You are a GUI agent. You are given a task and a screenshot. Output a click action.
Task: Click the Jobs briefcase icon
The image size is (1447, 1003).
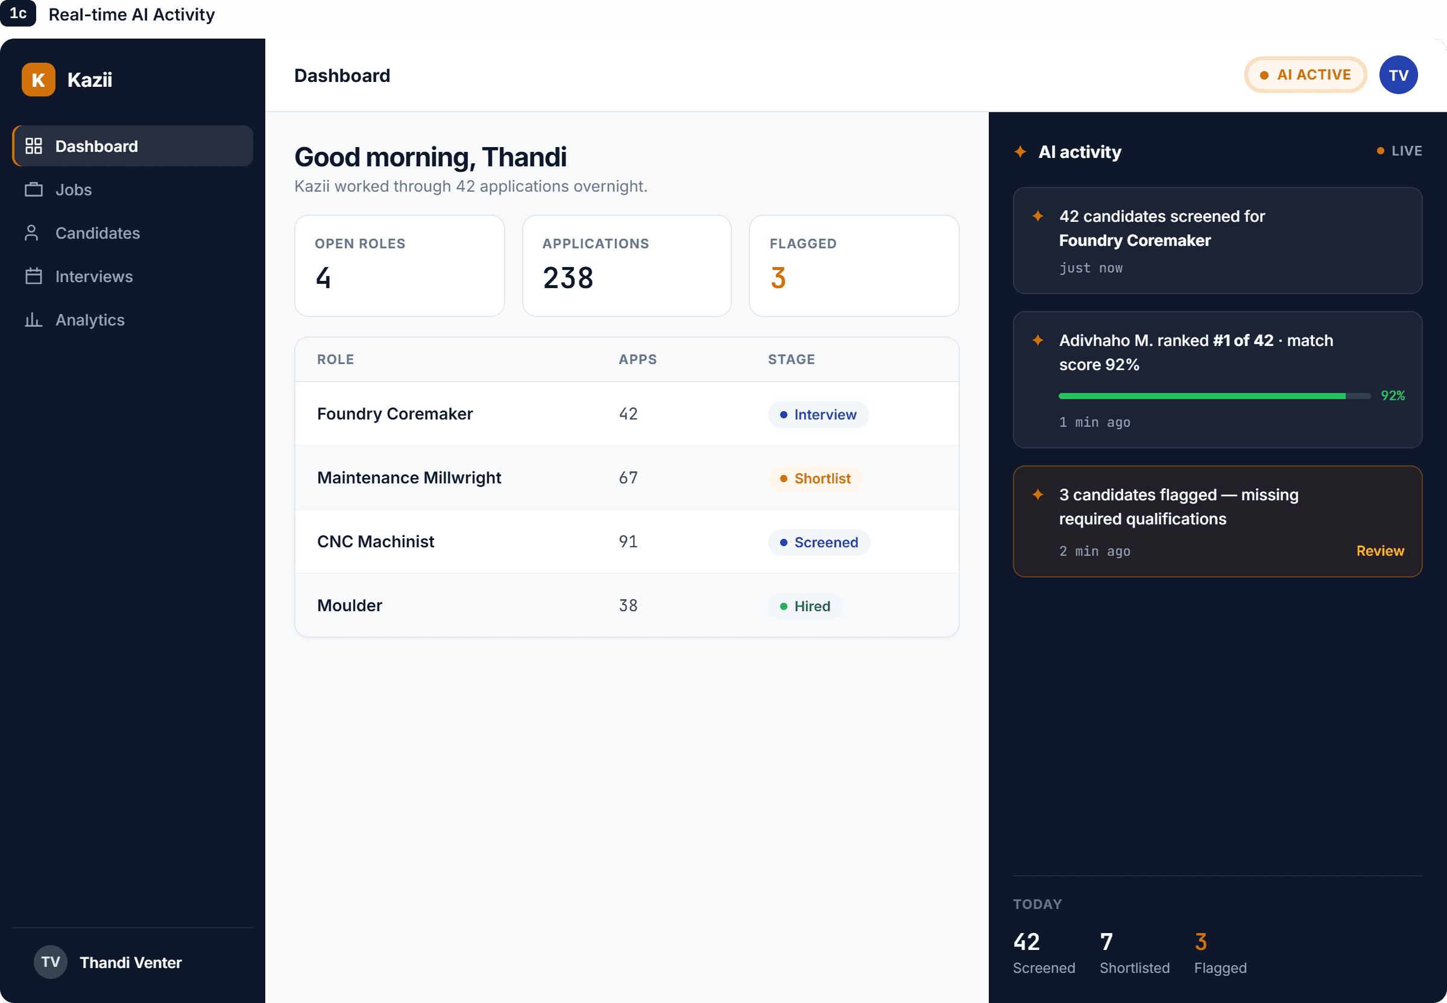click(33, 189)
